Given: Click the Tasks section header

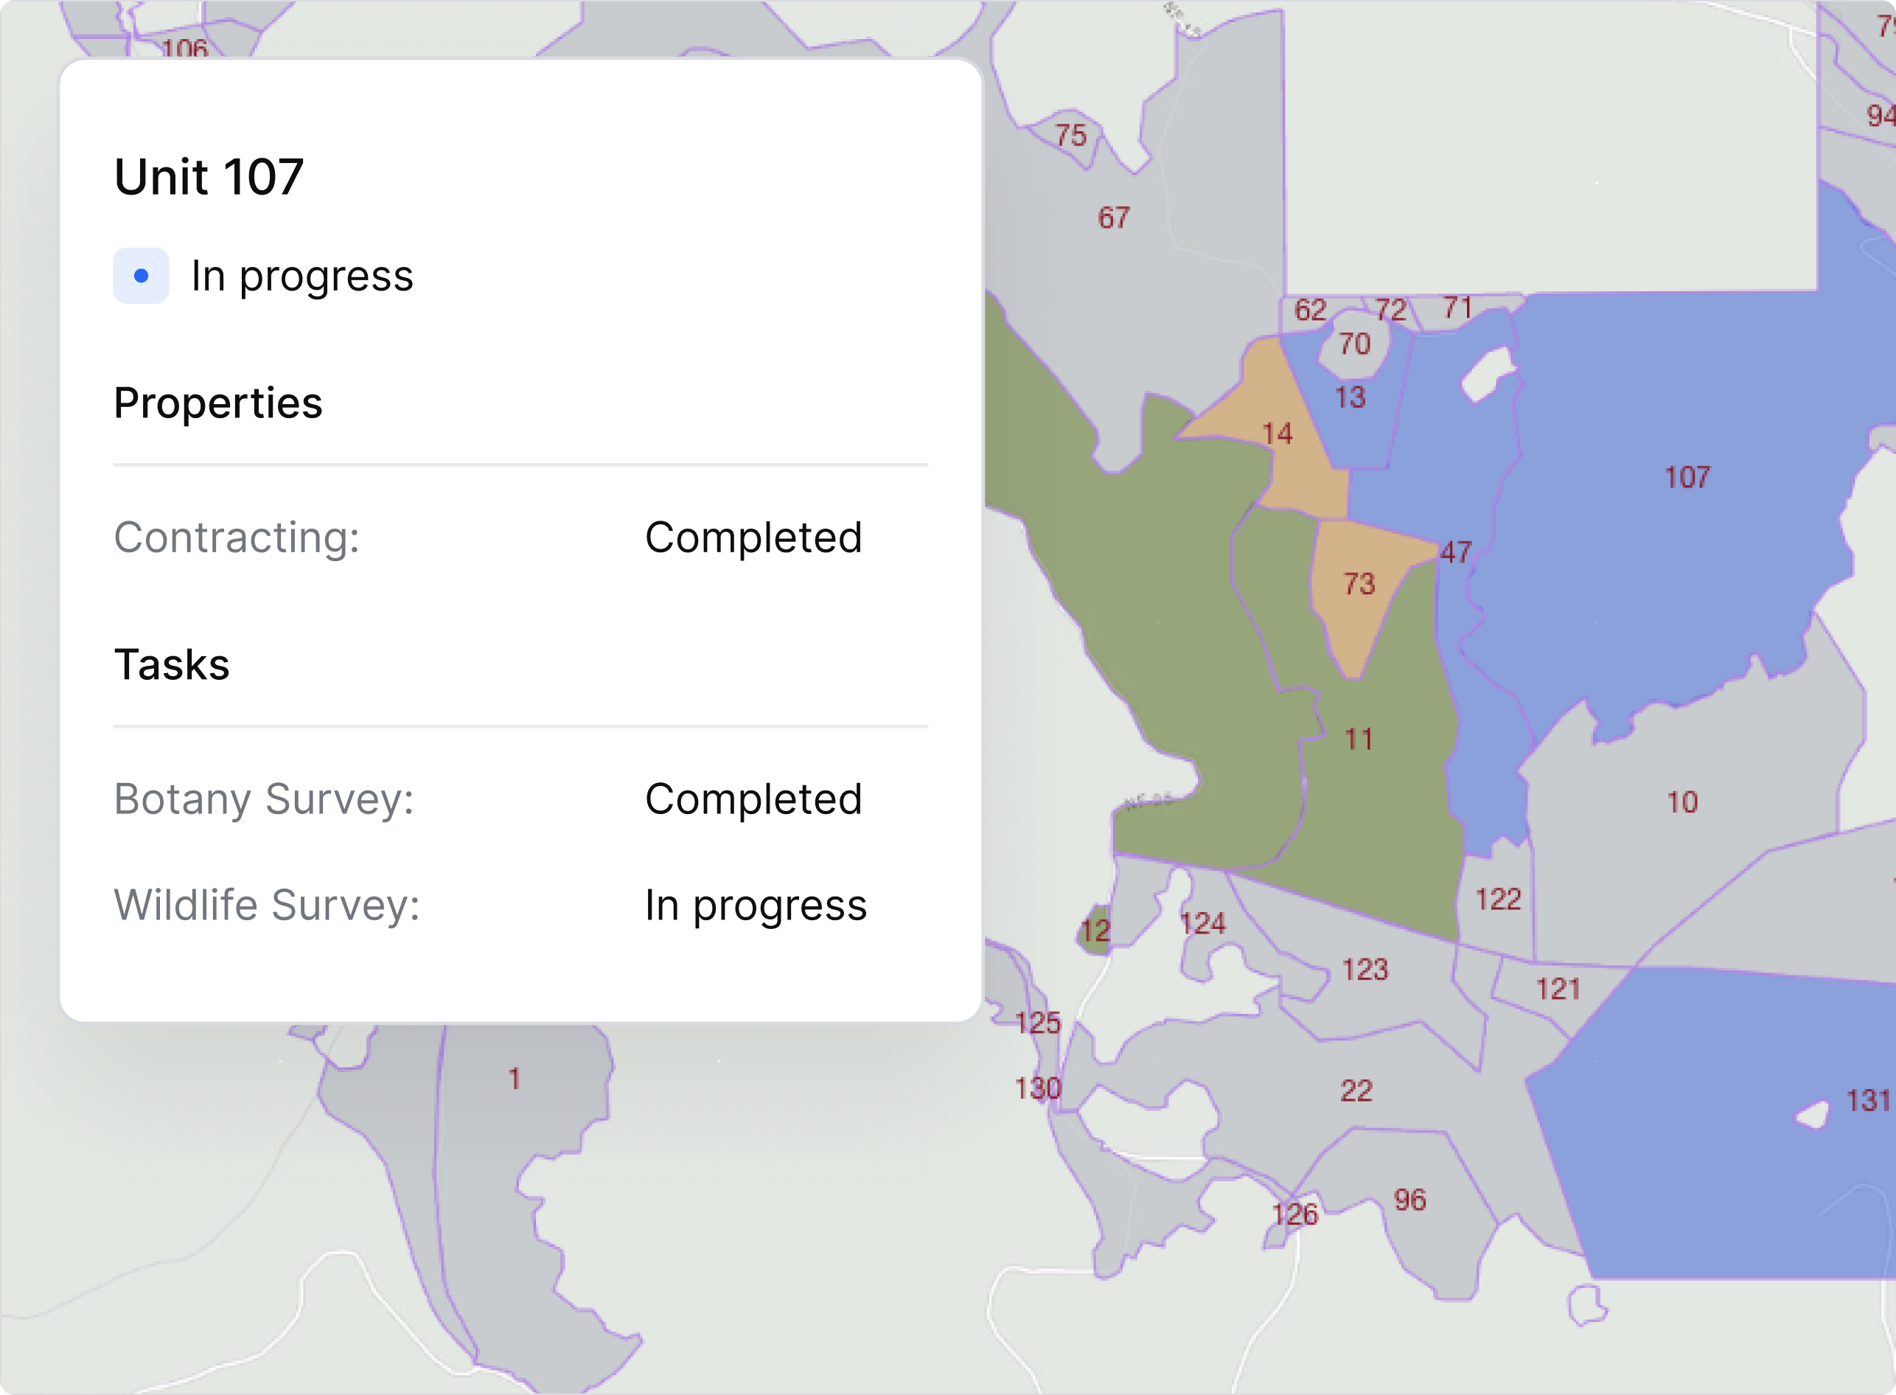Looking at the screenshot, I should click(171, 664).
